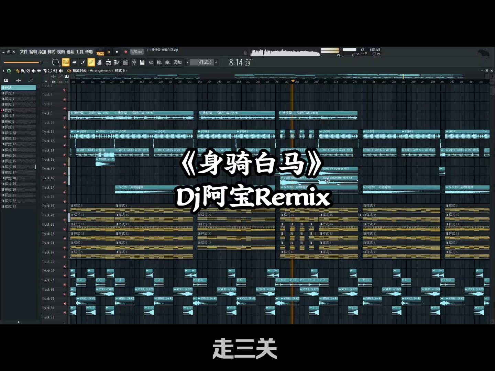Click the 移 toolbar button

click(167, 62)
